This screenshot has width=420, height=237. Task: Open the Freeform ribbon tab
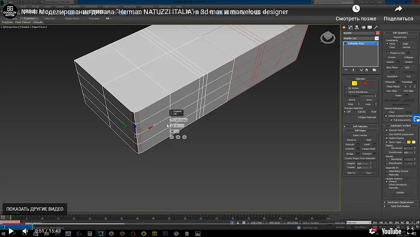pos(29,19)
